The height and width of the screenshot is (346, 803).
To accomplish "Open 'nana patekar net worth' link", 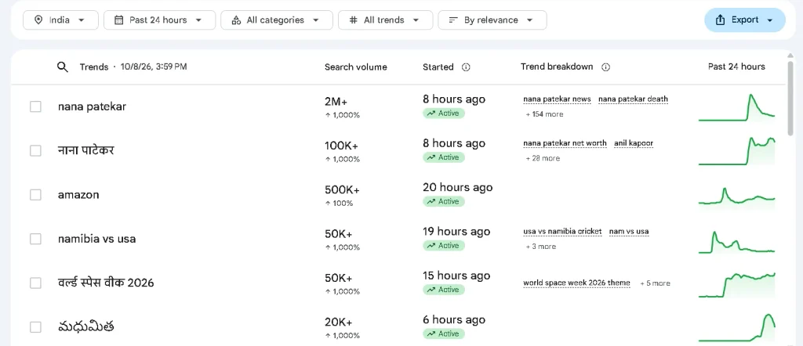I will [x=565, y=143].
